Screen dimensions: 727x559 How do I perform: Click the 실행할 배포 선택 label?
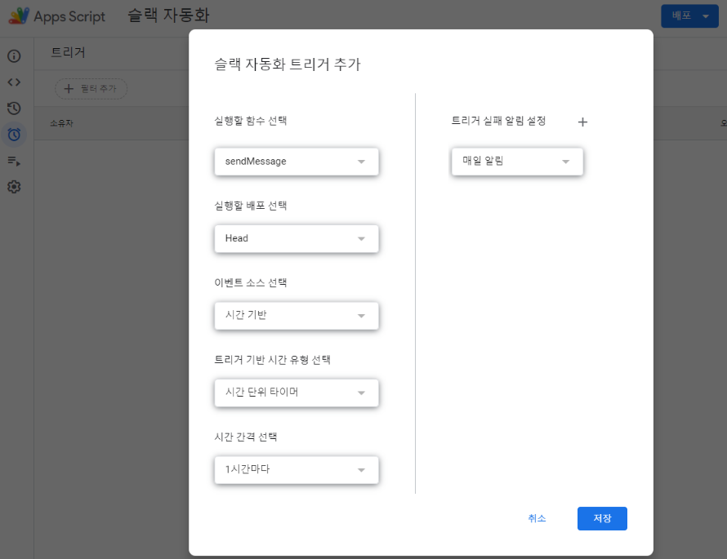251,206
